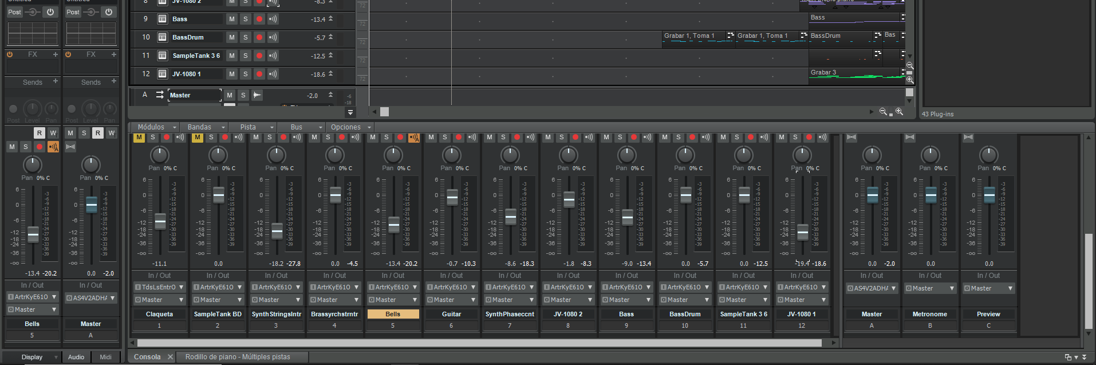
Task: Solo the Guitar strip in console
Action: pos(445,138)
